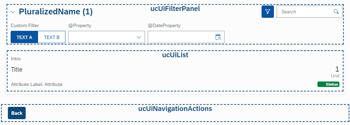
Task: Click the funnel filter icon button
Action: coord(268,12)
